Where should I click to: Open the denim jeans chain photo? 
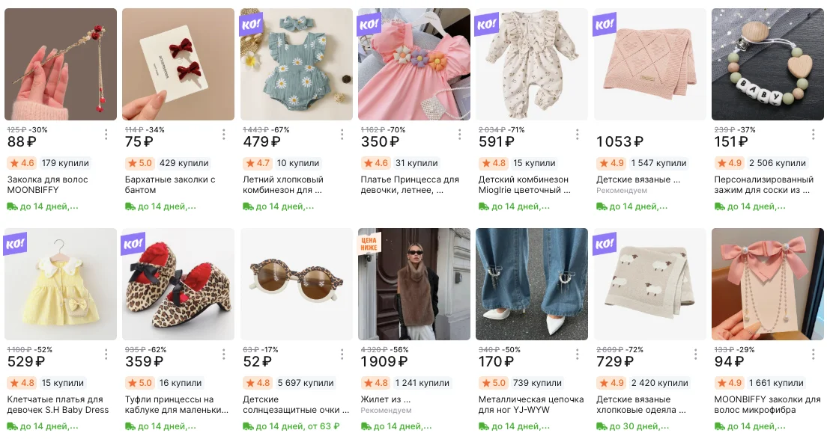coord(532,285)
